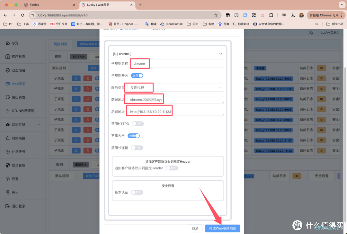This screenshot has height=234, width=347.
Task: Click 添加子规则 in the 重新定向 rule
Action: (x=91, y=176)
